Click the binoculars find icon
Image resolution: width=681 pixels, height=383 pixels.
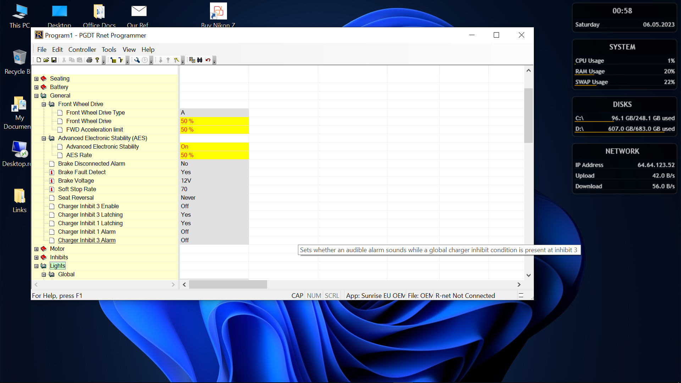[x=200, y=60]
